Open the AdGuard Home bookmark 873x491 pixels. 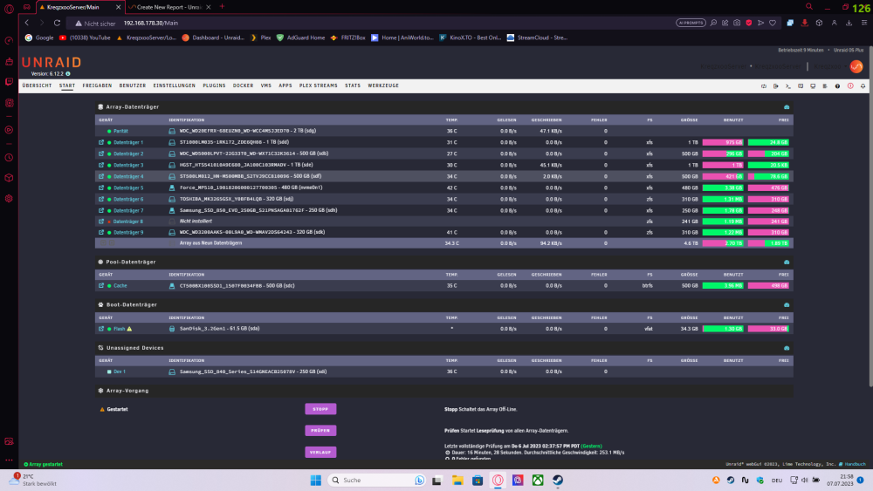click(300, 38)
